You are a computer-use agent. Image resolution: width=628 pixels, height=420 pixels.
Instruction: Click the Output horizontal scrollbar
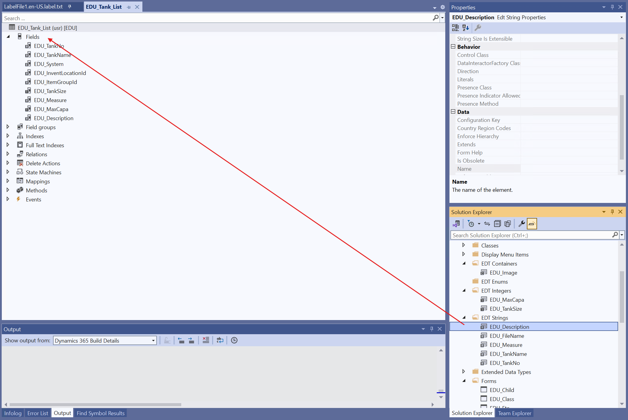[x=95, y=404]
